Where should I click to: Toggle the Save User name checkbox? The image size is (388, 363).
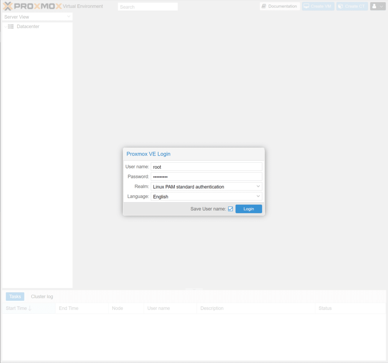(230, 209)
